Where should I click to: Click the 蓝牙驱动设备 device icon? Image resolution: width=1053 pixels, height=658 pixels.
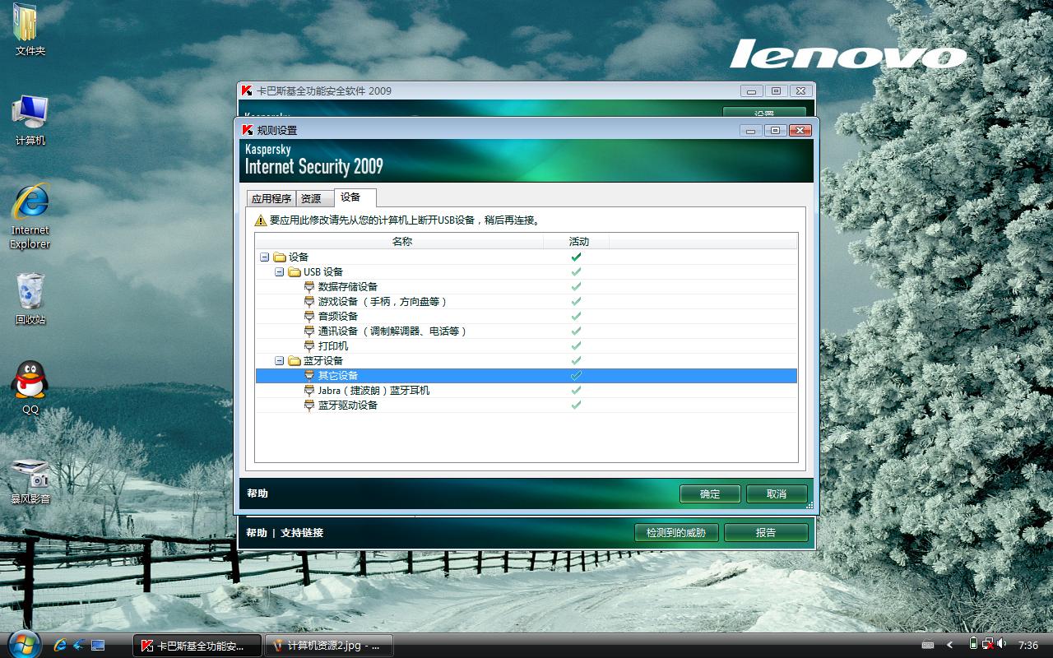coord(309,405)
